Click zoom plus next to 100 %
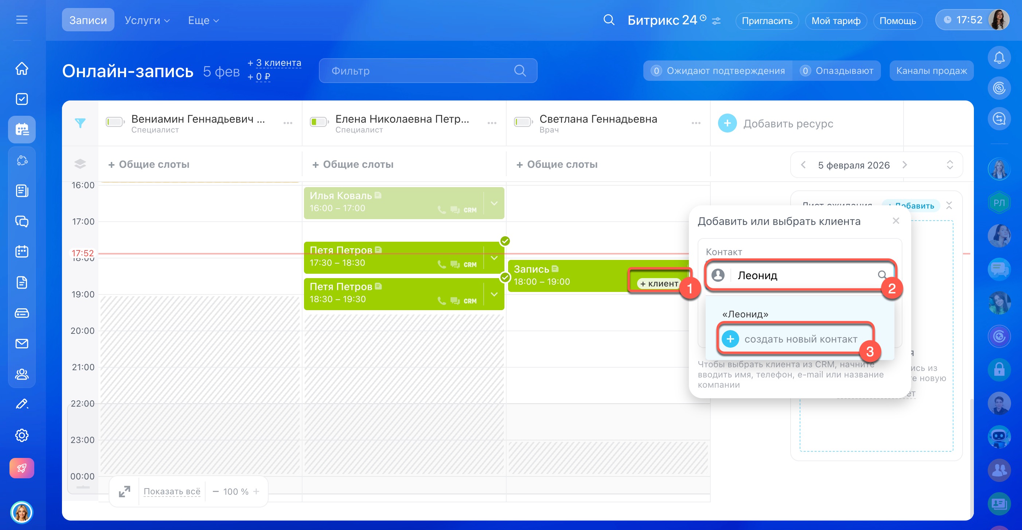1022x530 pixels. click(x=256, y=491)
